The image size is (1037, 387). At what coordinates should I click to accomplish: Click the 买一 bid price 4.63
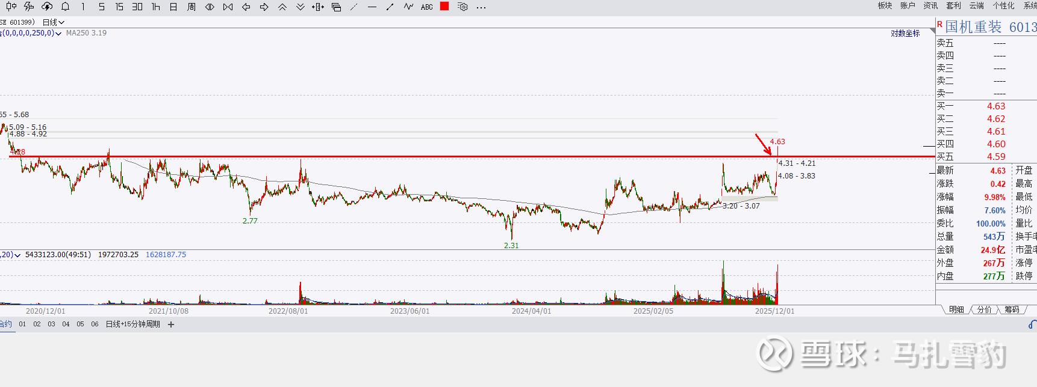click(x=996, y=106)
